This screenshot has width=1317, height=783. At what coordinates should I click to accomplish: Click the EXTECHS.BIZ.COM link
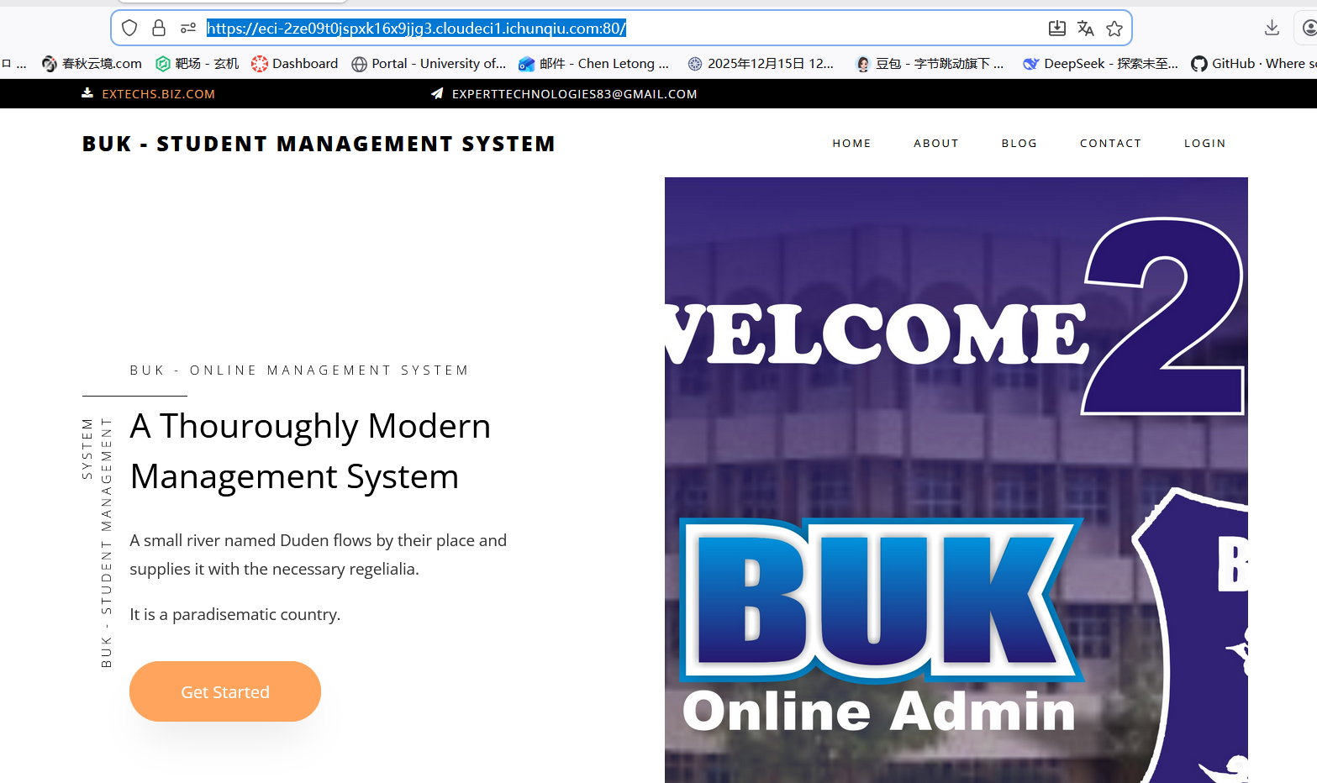point(159,94)
